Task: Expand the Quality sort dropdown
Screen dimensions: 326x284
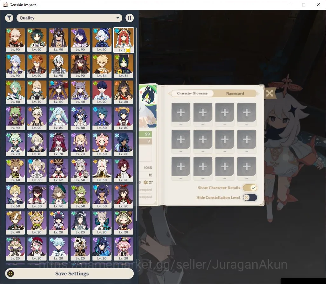Action: (x=69, y=18)
